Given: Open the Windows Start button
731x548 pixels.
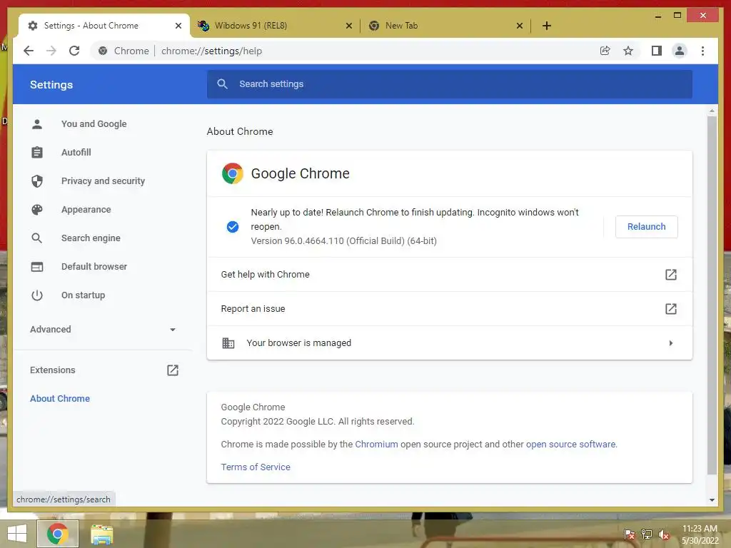Looking at the screenshot, I should pyautogui.click(x=17, y=534).
